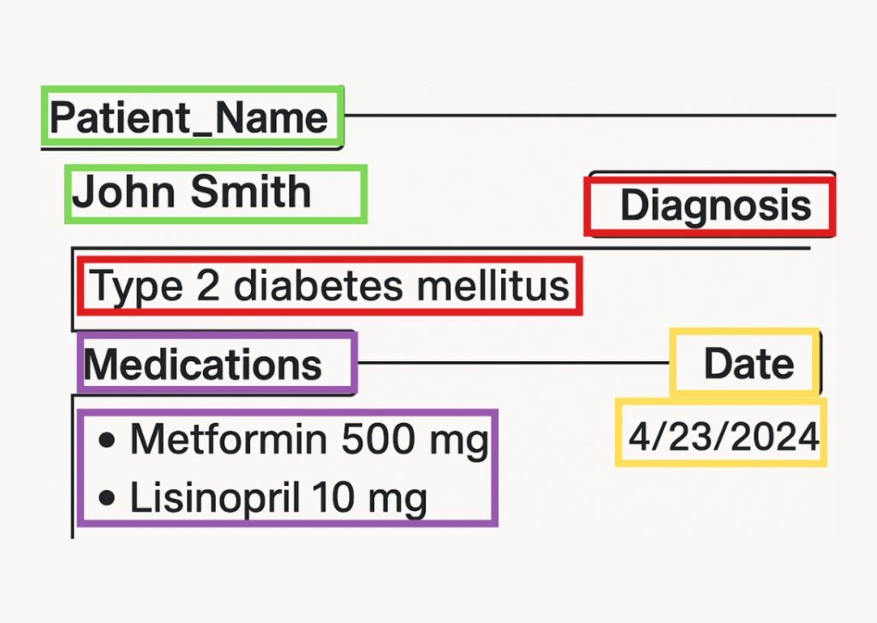
Task: Click the Date heading
Action: click(x=749, y=365)
